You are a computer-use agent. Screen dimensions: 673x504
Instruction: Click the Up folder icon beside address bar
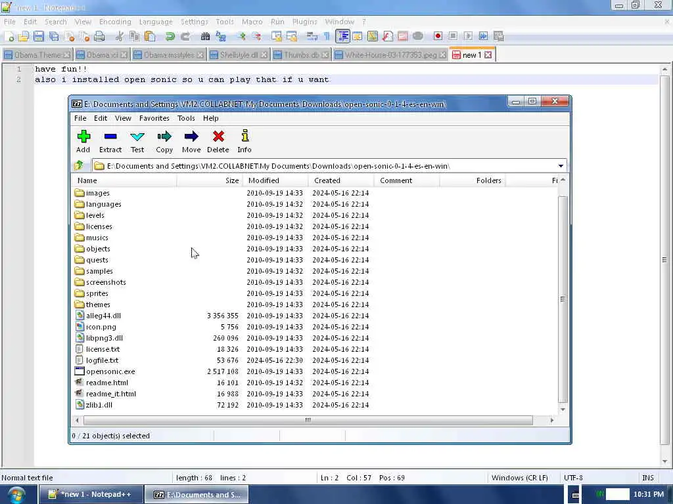79,165
